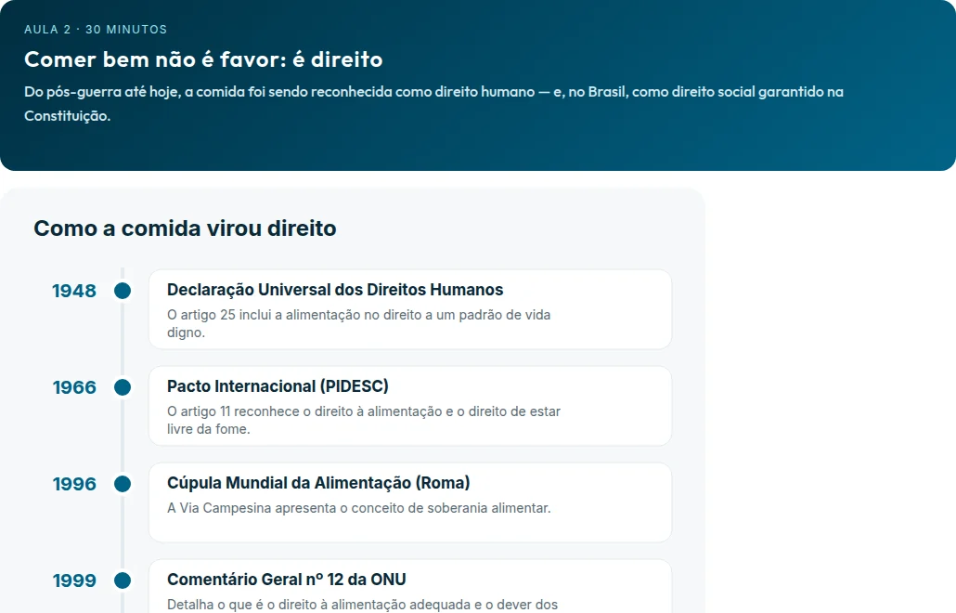Select the year label 1999
Image resolution: width=956 pixels, height=613 pixels.
(x=73, y=580)
